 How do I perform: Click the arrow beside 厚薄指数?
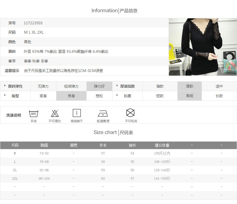pyautogui.click(x=117, y=86)
